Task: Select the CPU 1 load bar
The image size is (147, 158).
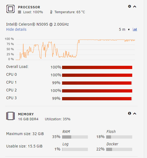Action: 97,83
